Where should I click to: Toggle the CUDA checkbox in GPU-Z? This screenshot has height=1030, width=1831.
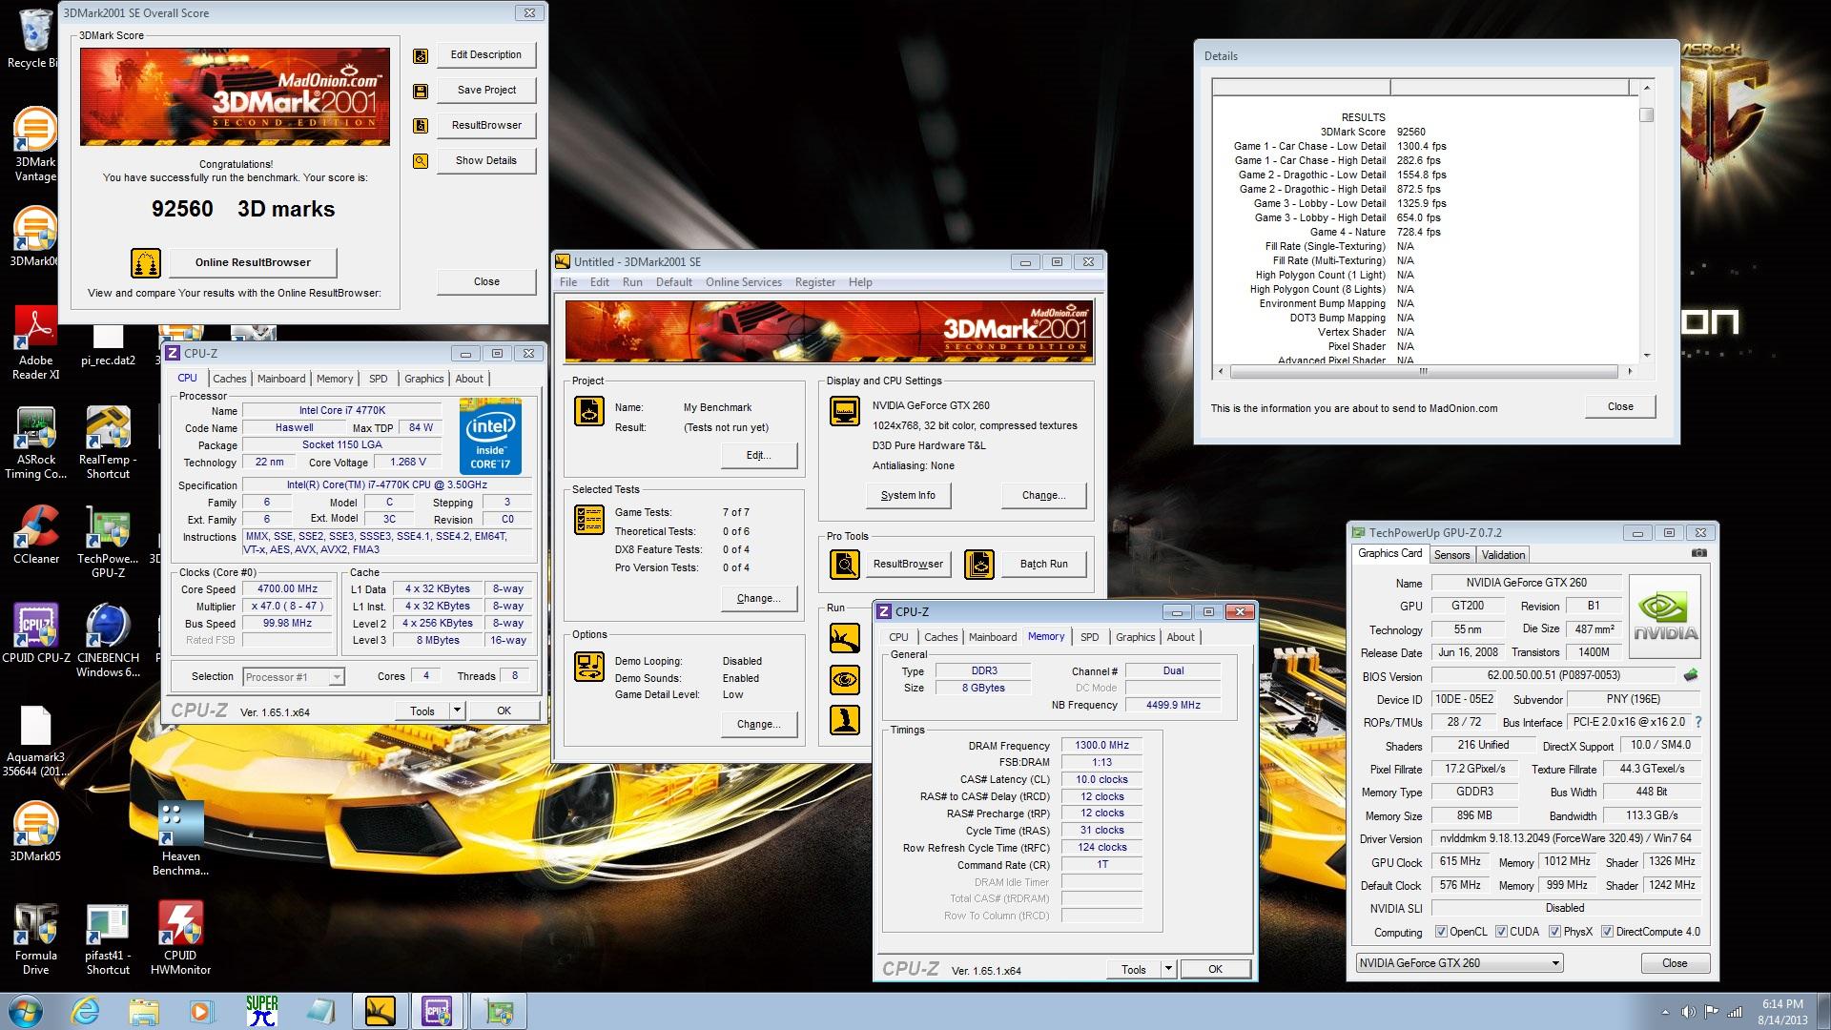click(1501, 932)
